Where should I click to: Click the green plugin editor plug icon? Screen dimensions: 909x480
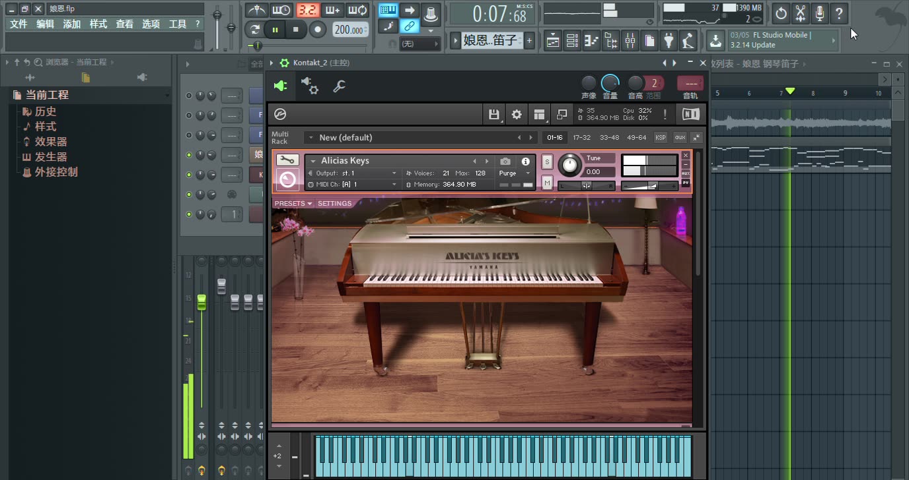pos(280,86)
